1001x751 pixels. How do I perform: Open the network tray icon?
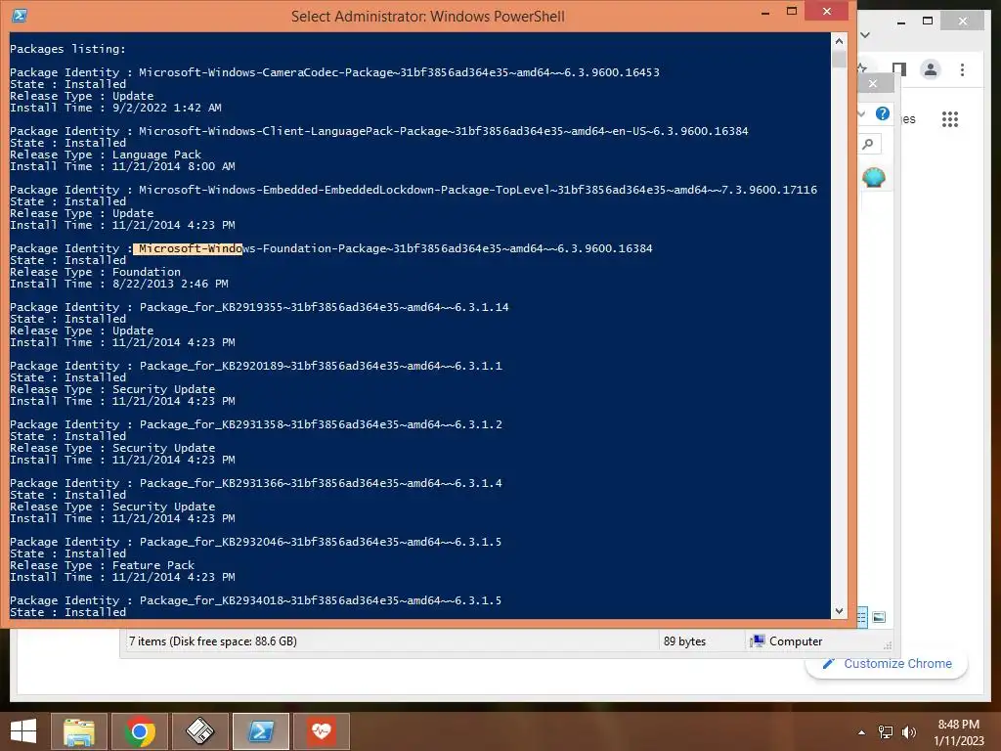click(886, 732)
